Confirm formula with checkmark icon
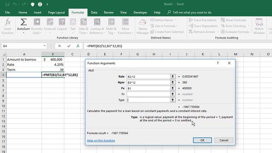This screenshot has height=153, width=272. coord(69,46)
